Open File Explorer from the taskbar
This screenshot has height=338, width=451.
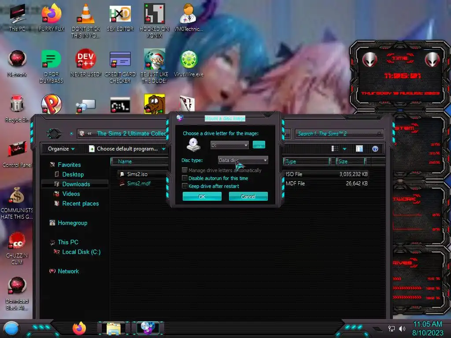click(114, 328)
